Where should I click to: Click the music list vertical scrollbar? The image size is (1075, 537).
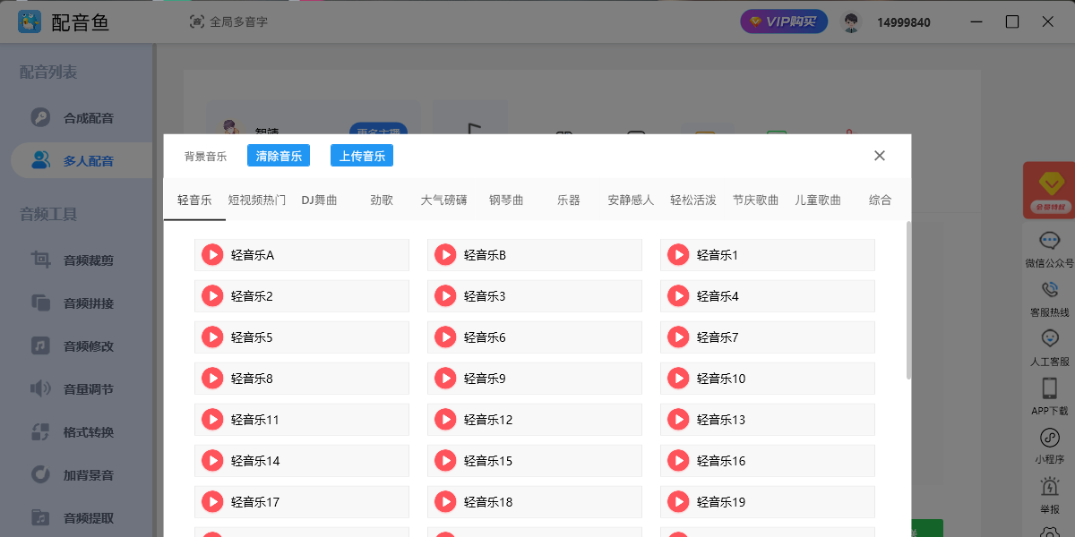[908, 300]
